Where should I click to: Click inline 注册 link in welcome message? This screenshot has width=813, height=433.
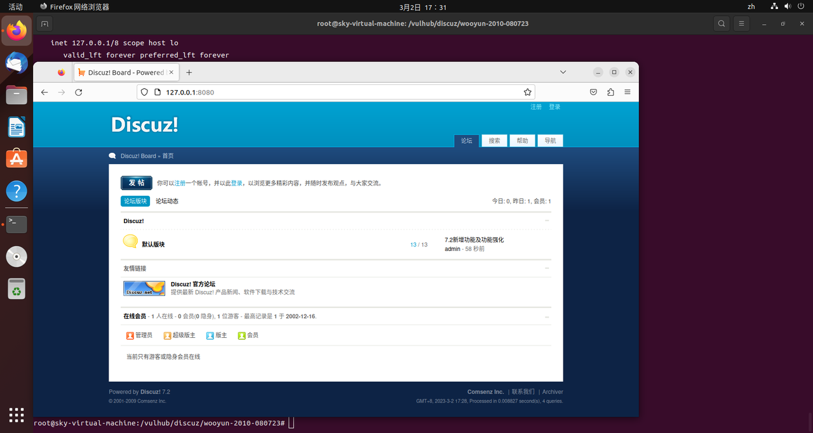180,183
